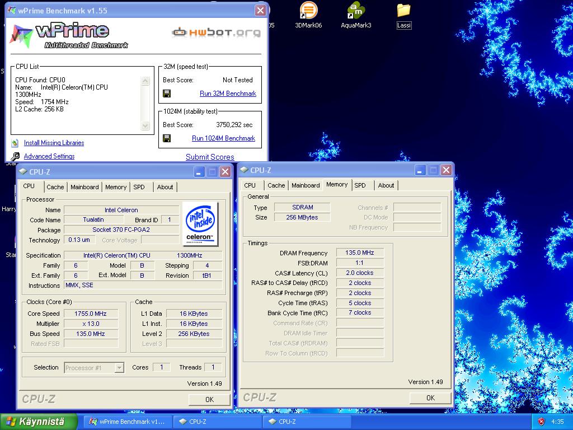Click the Code Name Tualatin field
The width and height of the screenshot is (573, 430).
pos(93,219)
